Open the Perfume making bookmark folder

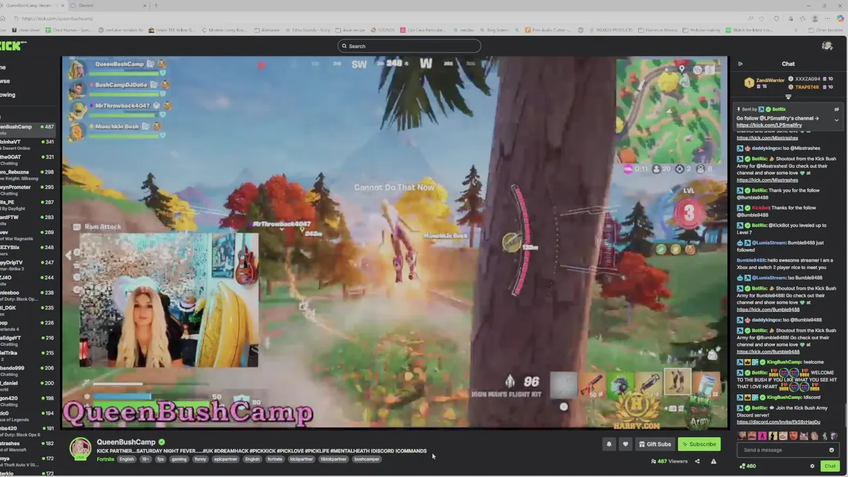[x=702, y=30]
